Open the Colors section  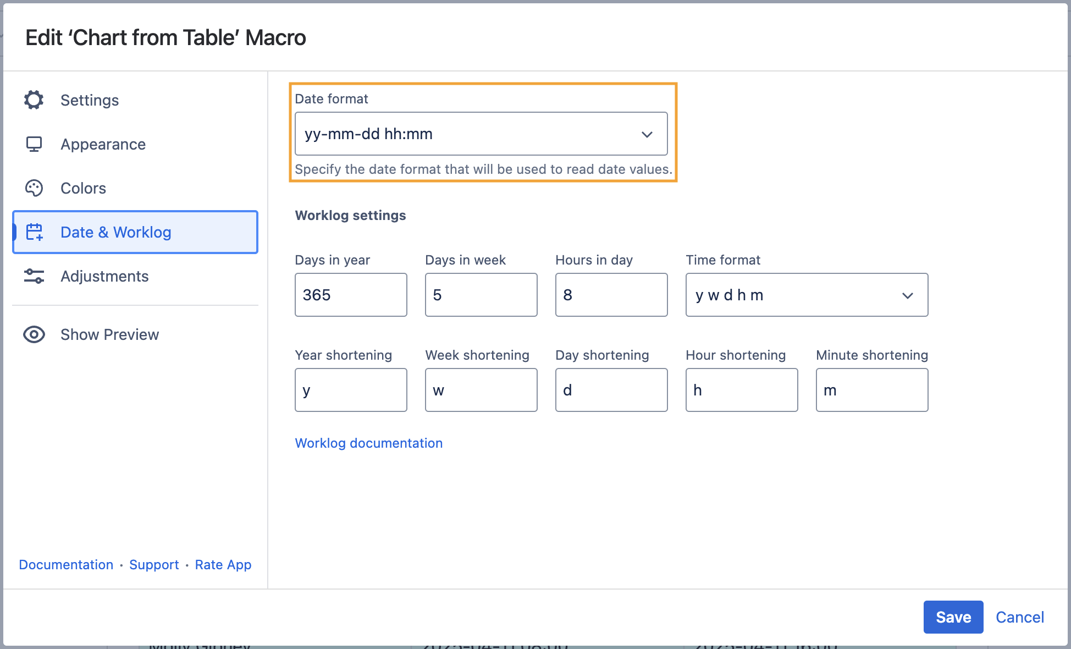click(83, 188)
